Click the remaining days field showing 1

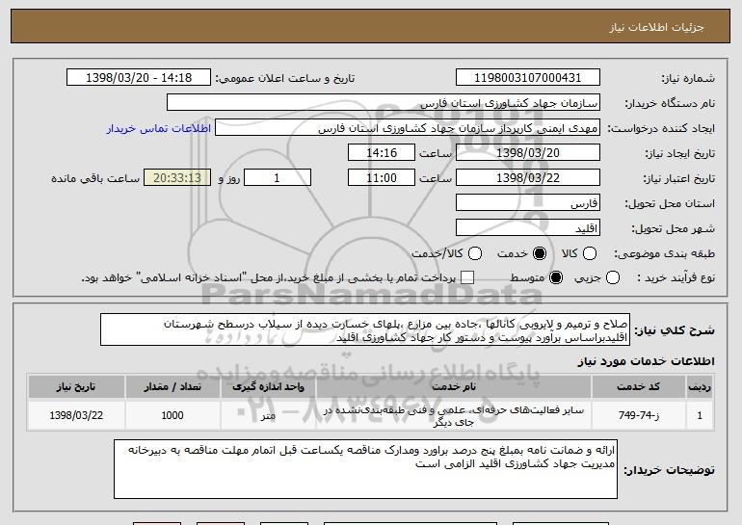tap(278, 178)
